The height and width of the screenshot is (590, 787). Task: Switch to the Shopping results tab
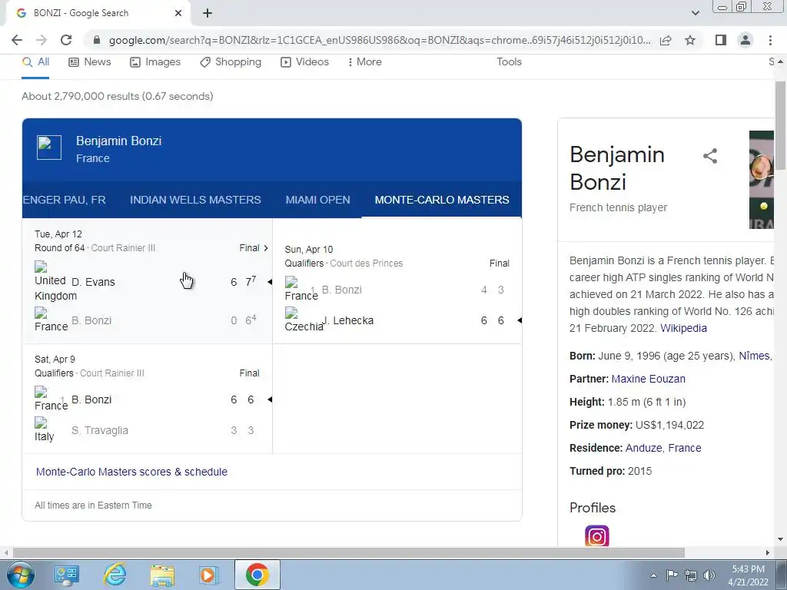coord(231,62)
